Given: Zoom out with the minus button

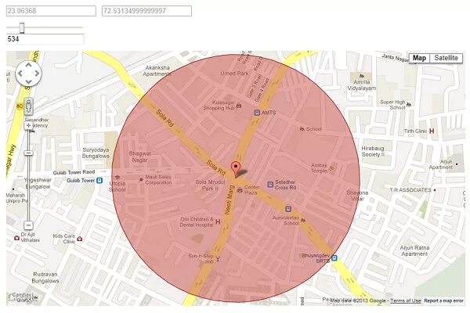Looking at the screenshot, I should 28,225.
